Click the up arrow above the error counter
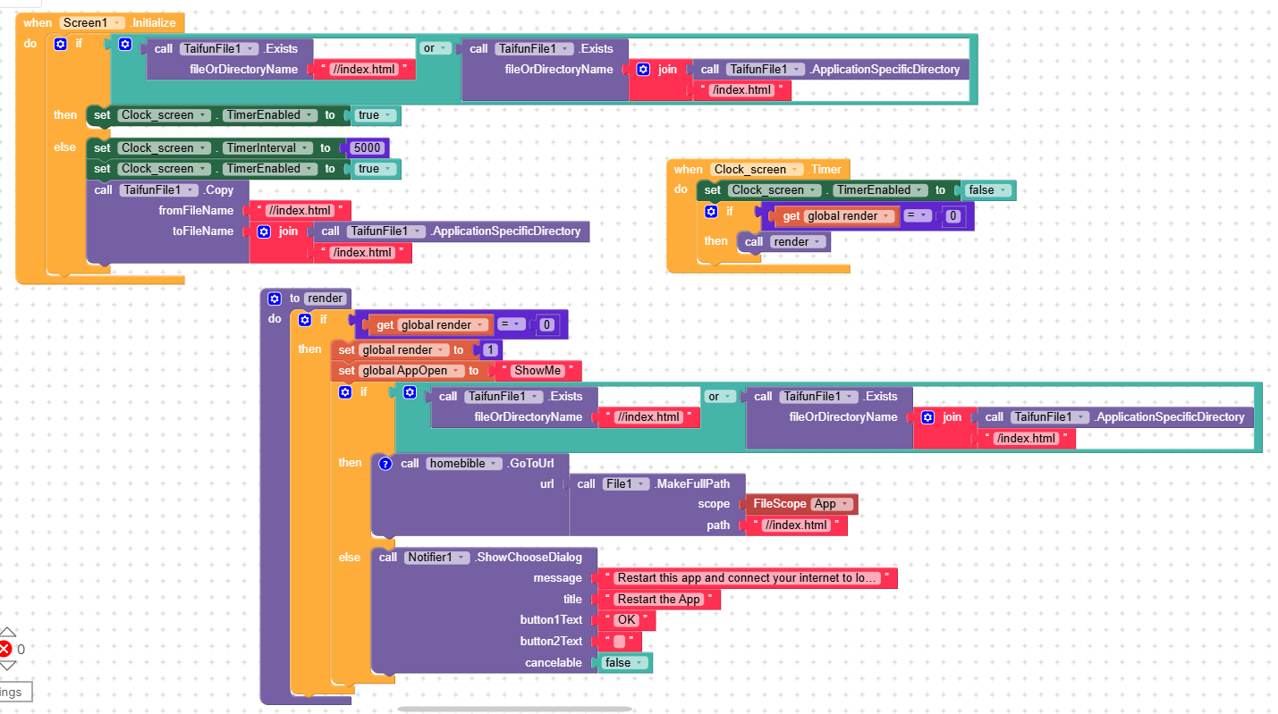The width and height of the screenshot is (1278, 714). click(x=7, y=633)
